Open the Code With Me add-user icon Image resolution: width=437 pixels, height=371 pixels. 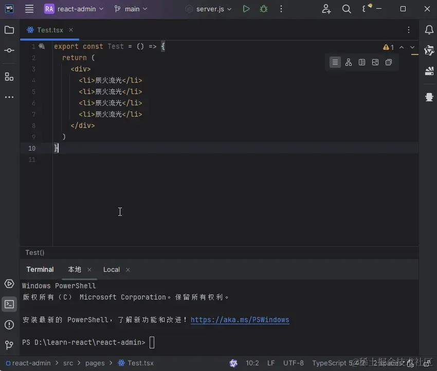[326, 9]
